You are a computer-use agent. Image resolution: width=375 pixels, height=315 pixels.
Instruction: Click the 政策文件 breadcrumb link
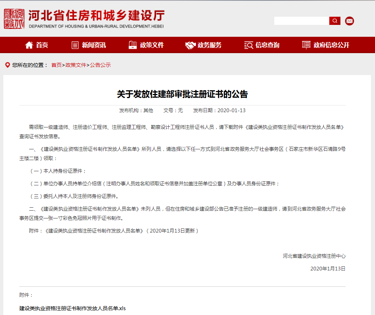[75, 65]
